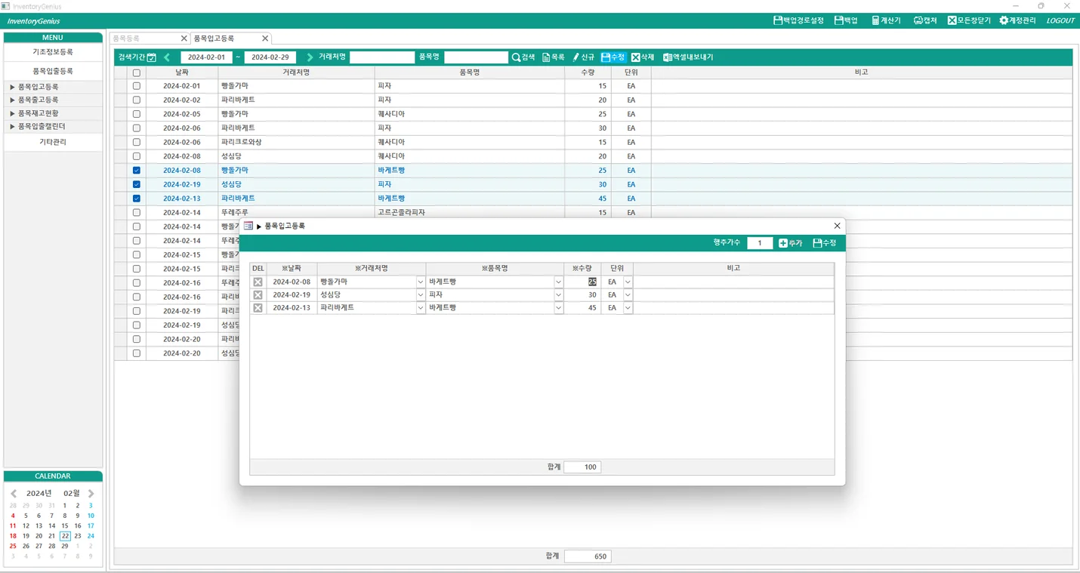Screen dimensions: 1080x573
Task: Close the 품목입고등록 dialog window
Action: point(837,226)
